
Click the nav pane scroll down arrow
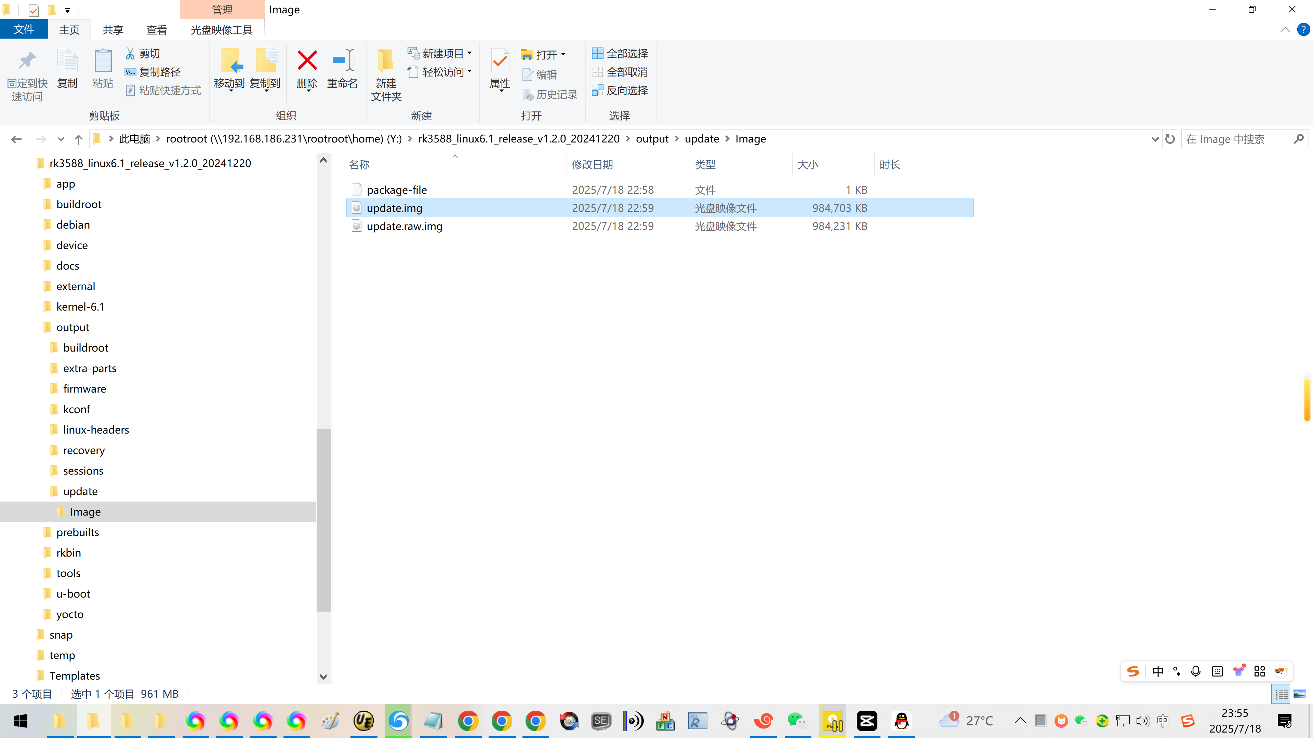(323, 676)
